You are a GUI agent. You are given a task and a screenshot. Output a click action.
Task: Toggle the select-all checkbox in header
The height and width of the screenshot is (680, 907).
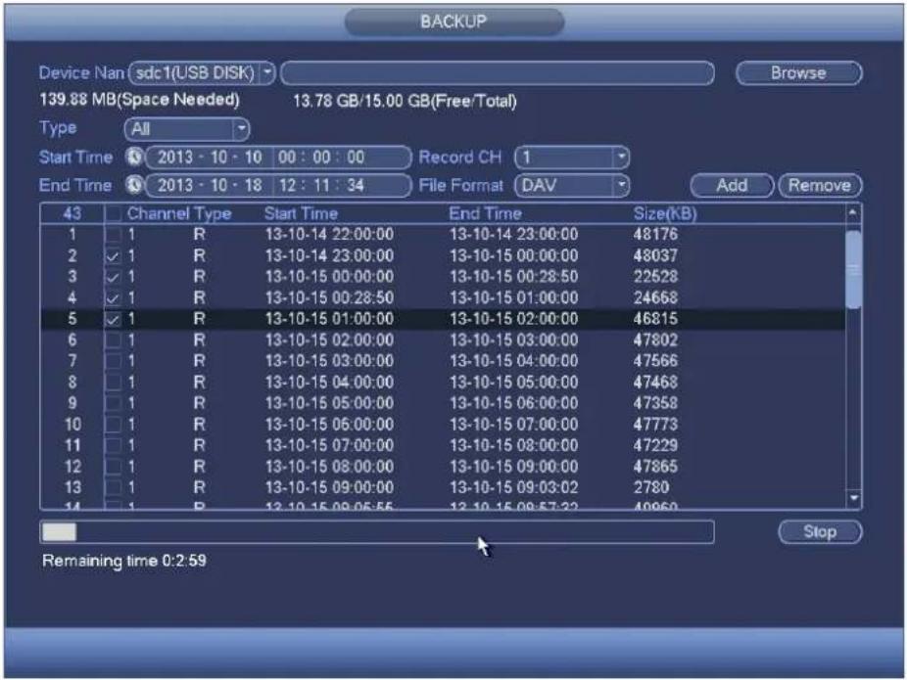(x=114, y=213)
